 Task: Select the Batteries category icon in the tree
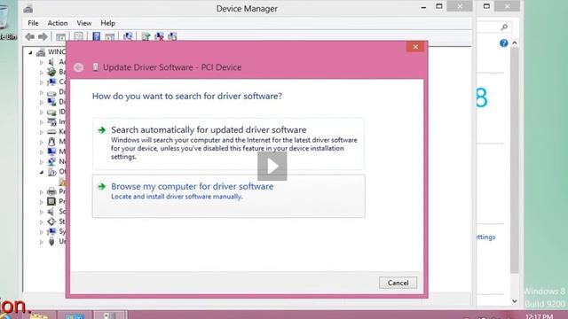click(51, 72)
